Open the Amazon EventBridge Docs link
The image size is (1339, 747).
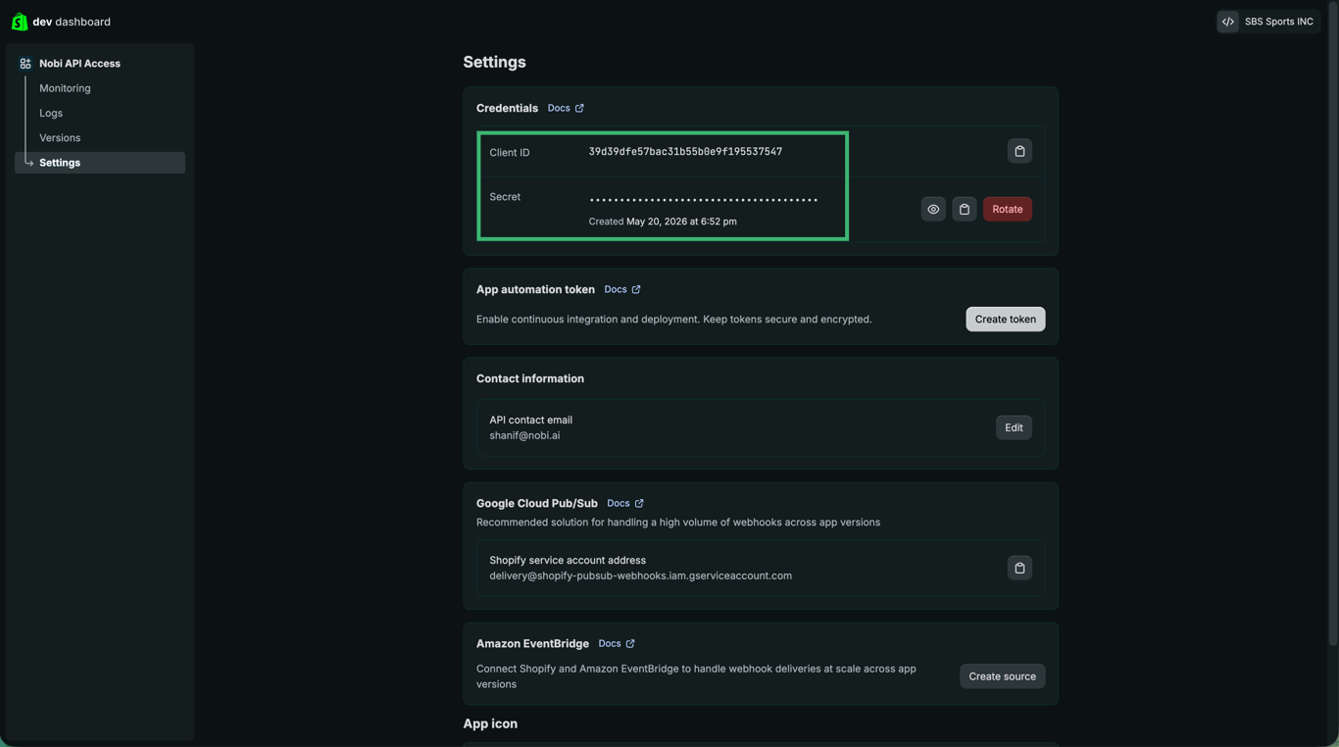[x=617, y=643]
